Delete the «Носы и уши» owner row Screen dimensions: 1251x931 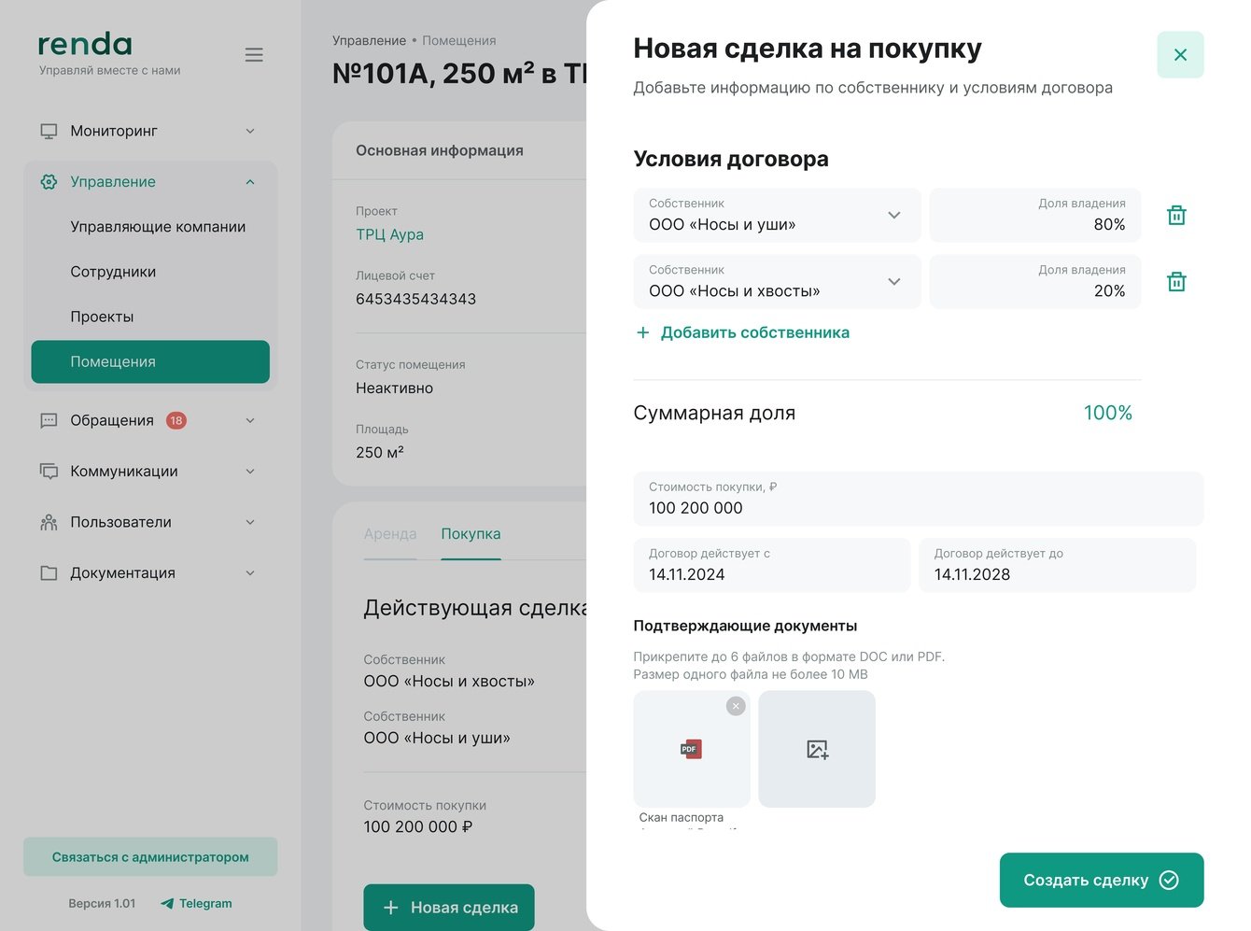point(1176,216)
